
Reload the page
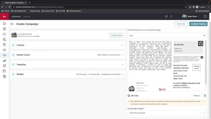pos(10,7)
